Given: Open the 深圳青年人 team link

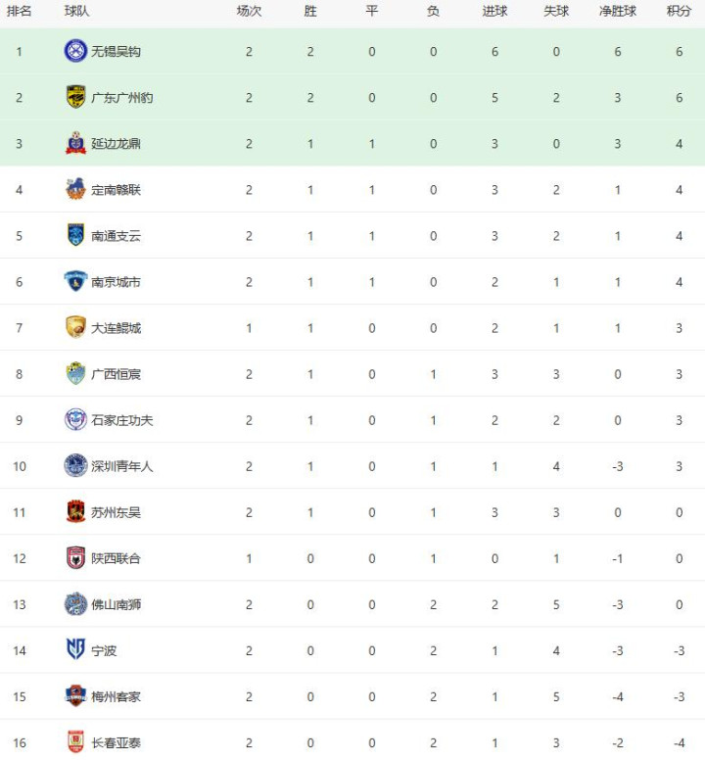Looking at the screenshot, I should coord(122,466).
